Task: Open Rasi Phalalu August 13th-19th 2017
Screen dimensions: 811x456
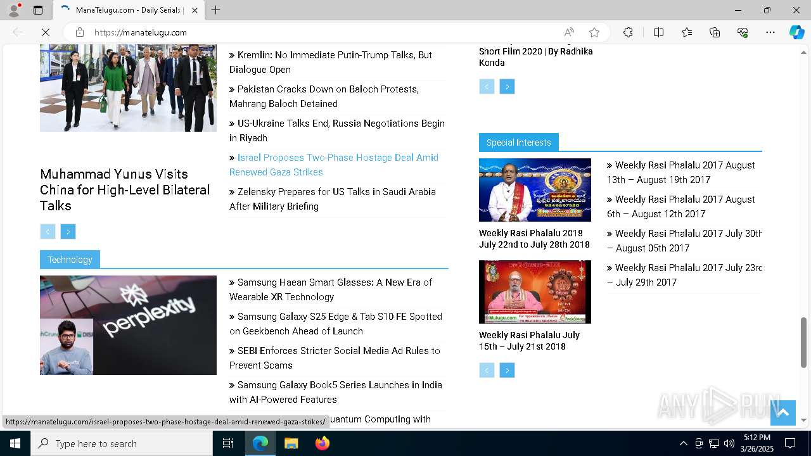Action: click(x=681, y=172)
